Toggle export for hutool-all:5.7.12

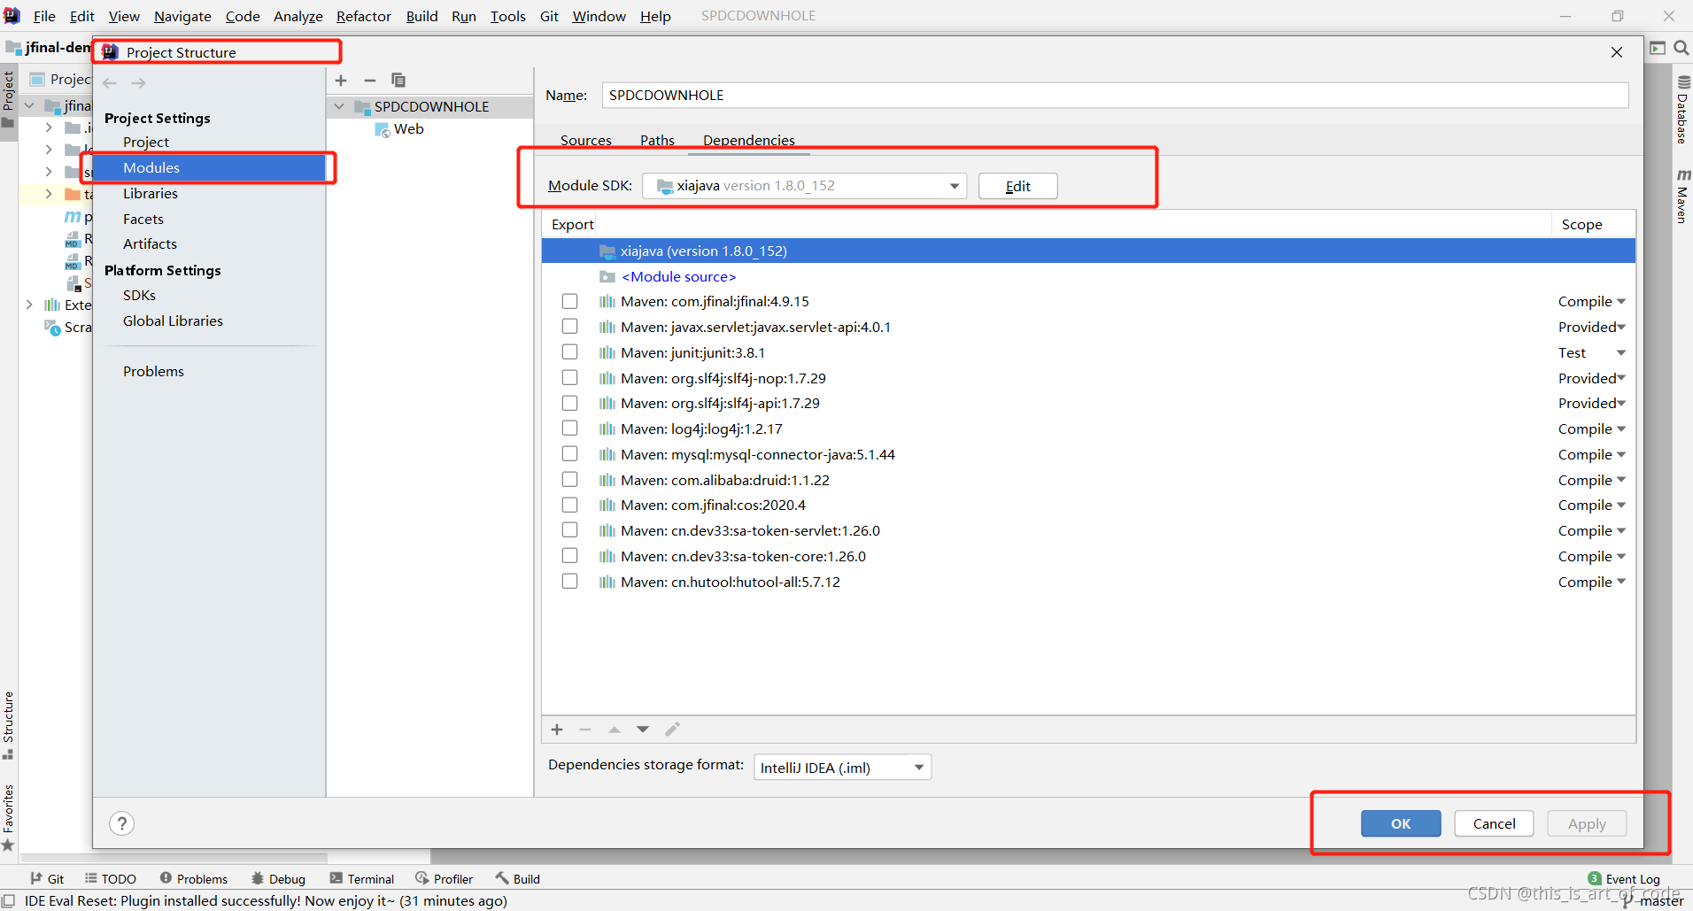click(570, 582)
